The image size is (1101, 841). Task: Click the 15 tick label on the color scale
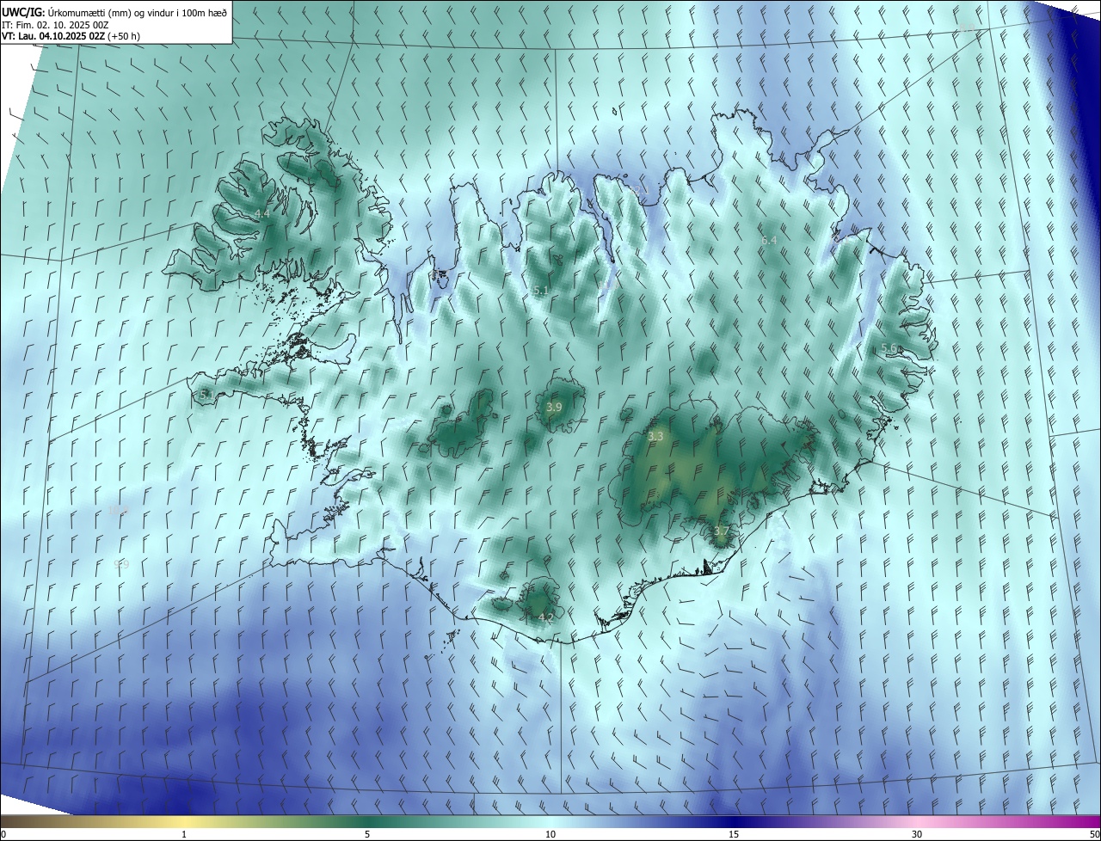click(x=734, y=834)
